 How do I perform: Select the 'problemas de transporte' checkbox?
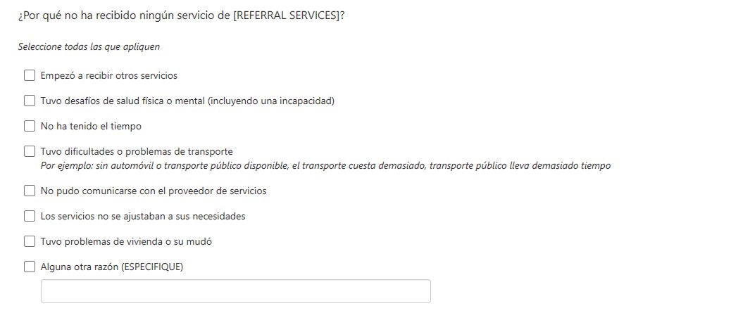click(x=30, y=151)
